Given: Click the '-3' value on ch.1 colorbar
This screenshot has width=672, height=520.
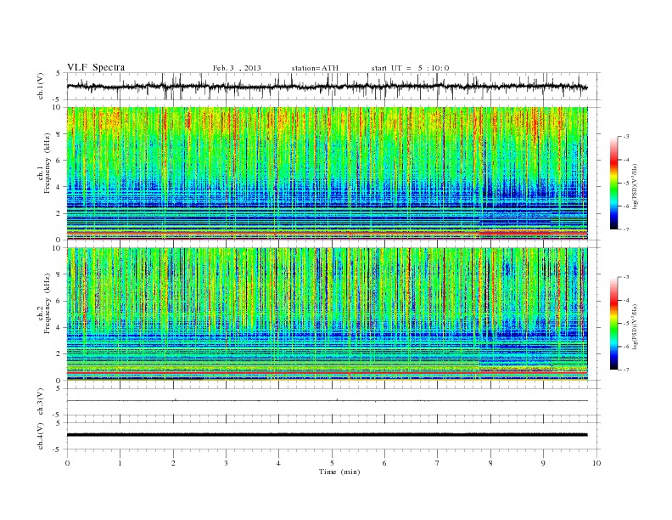Looking at the screenshot, I should pyautogui.click(x=626, y=137).
